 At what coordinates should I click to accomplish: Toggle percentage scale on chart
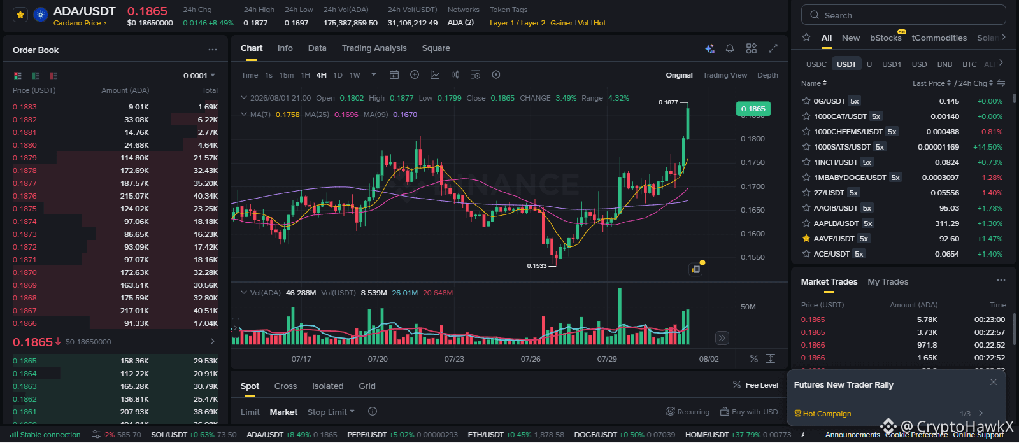click(x=754, y=358)
